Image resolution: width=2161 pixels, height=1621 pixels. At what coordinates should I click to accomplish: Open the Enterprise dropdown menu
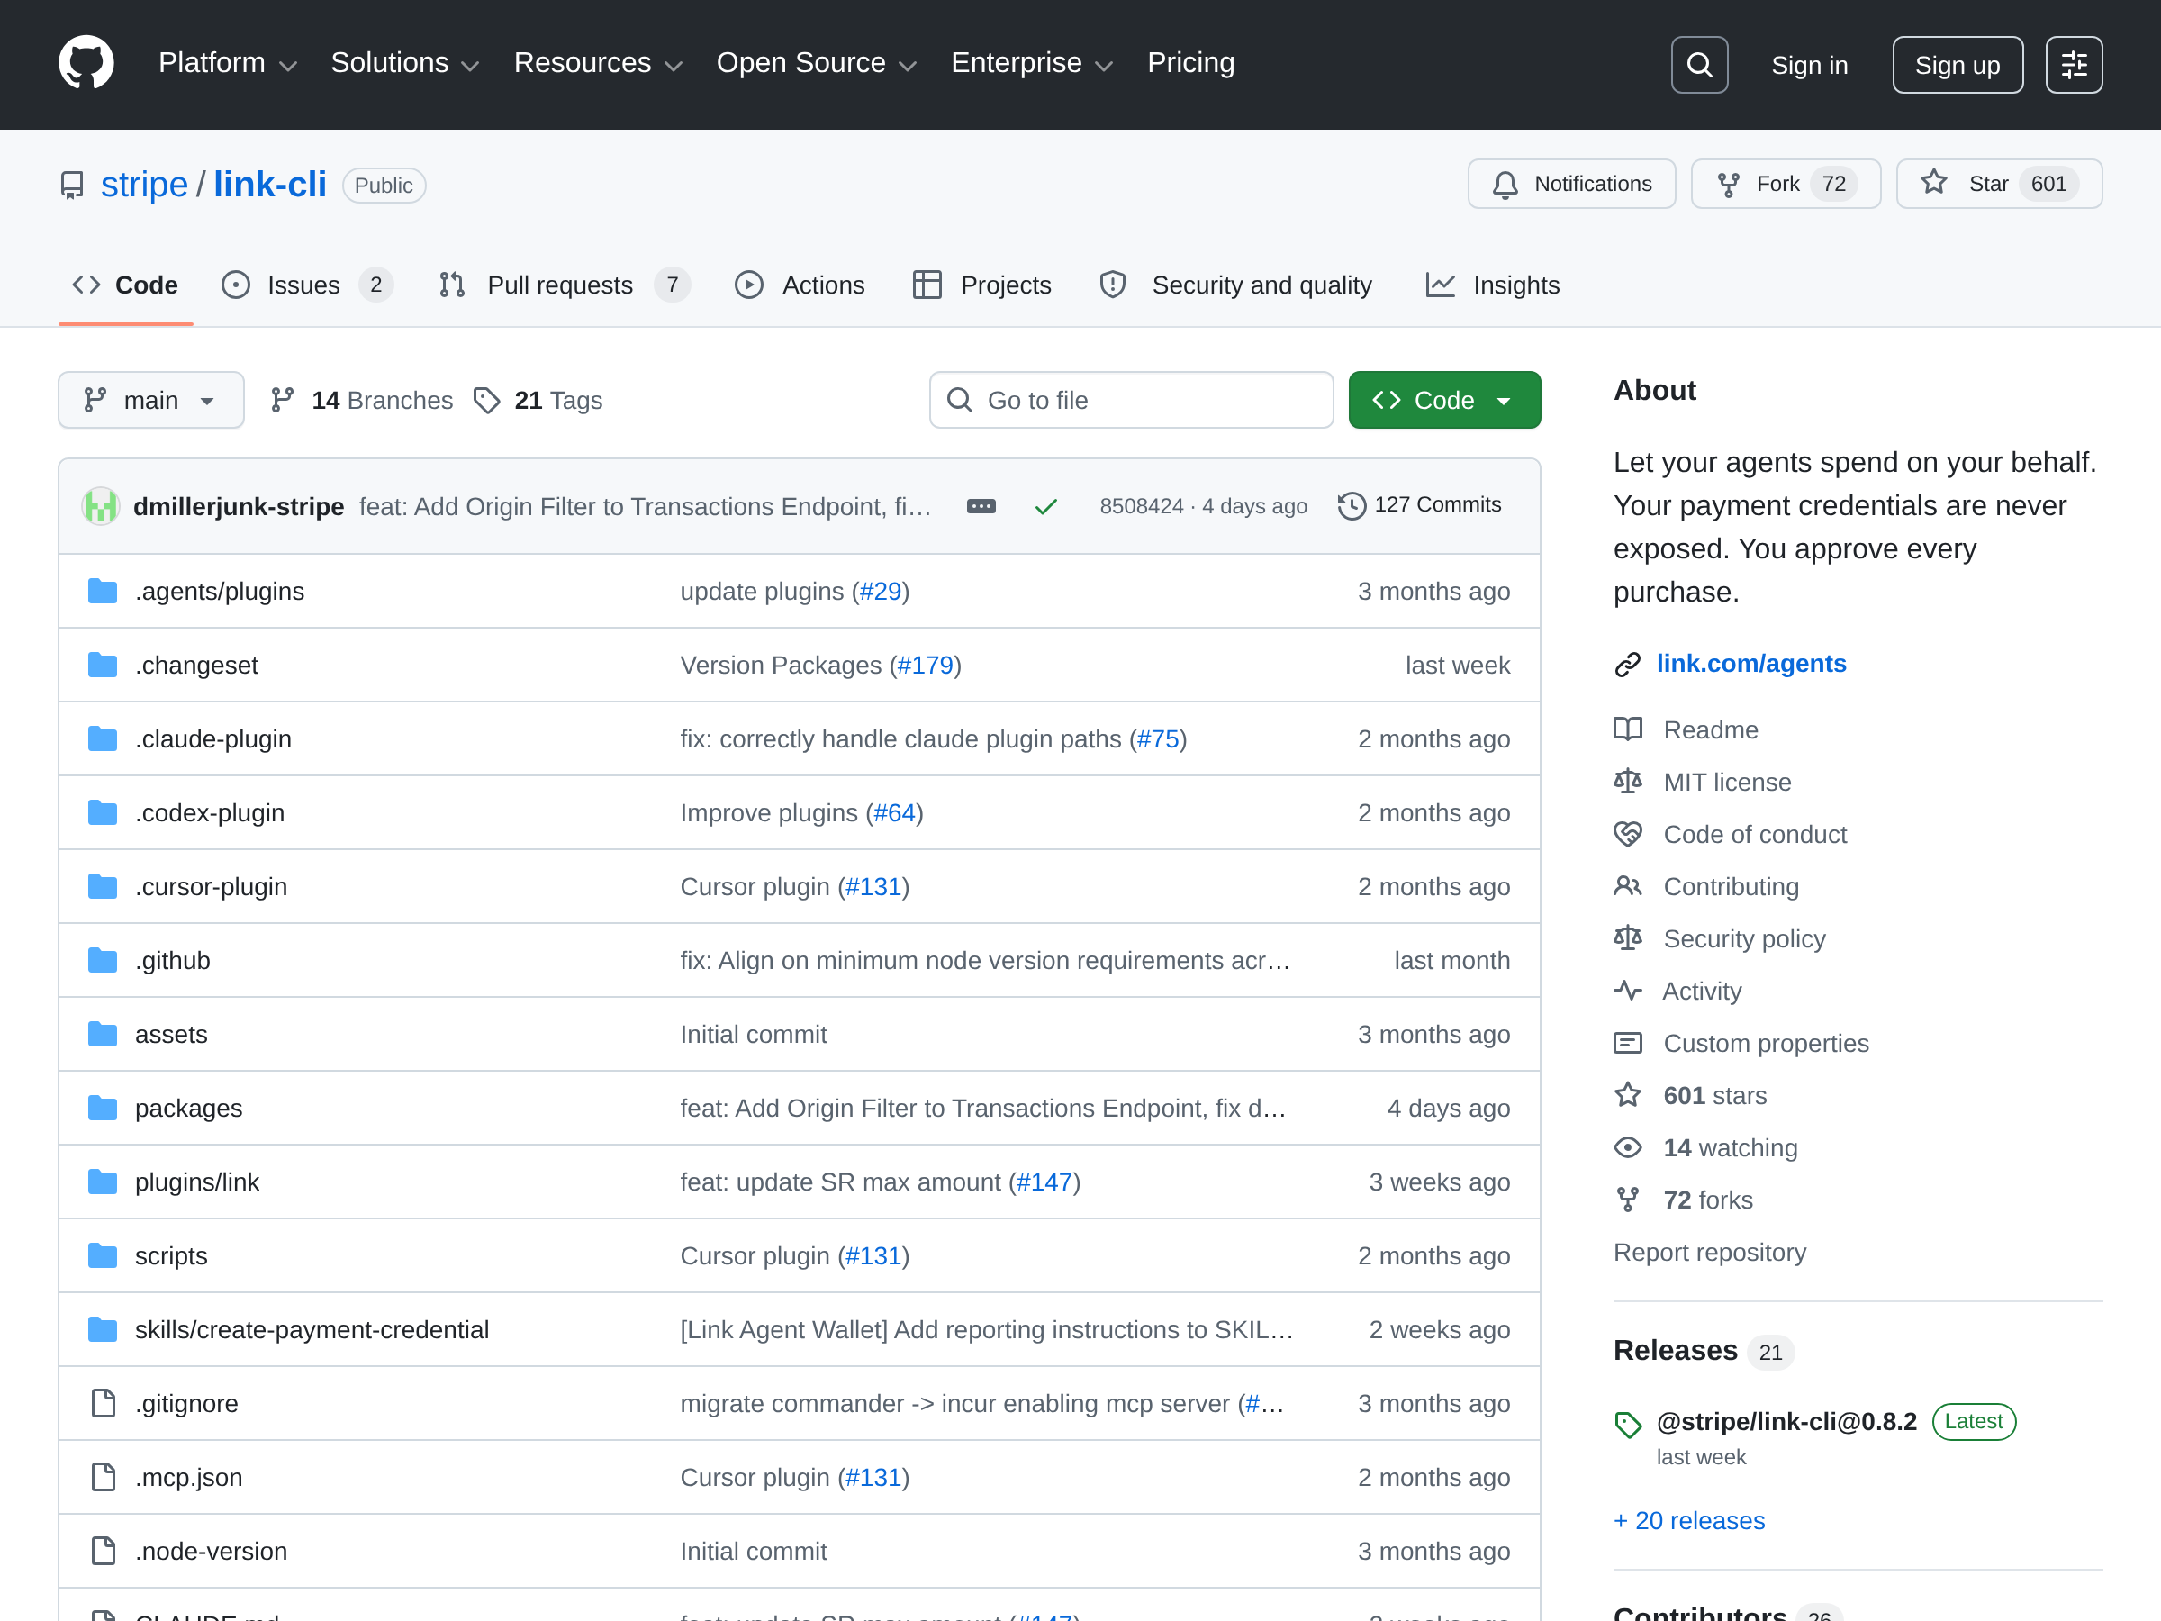(x=1032, y=64)
